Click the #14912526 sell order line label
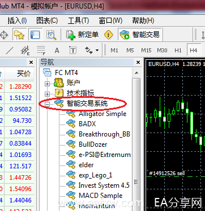The width and height of the screenshot is (205, 211). [x=167, y=173]
